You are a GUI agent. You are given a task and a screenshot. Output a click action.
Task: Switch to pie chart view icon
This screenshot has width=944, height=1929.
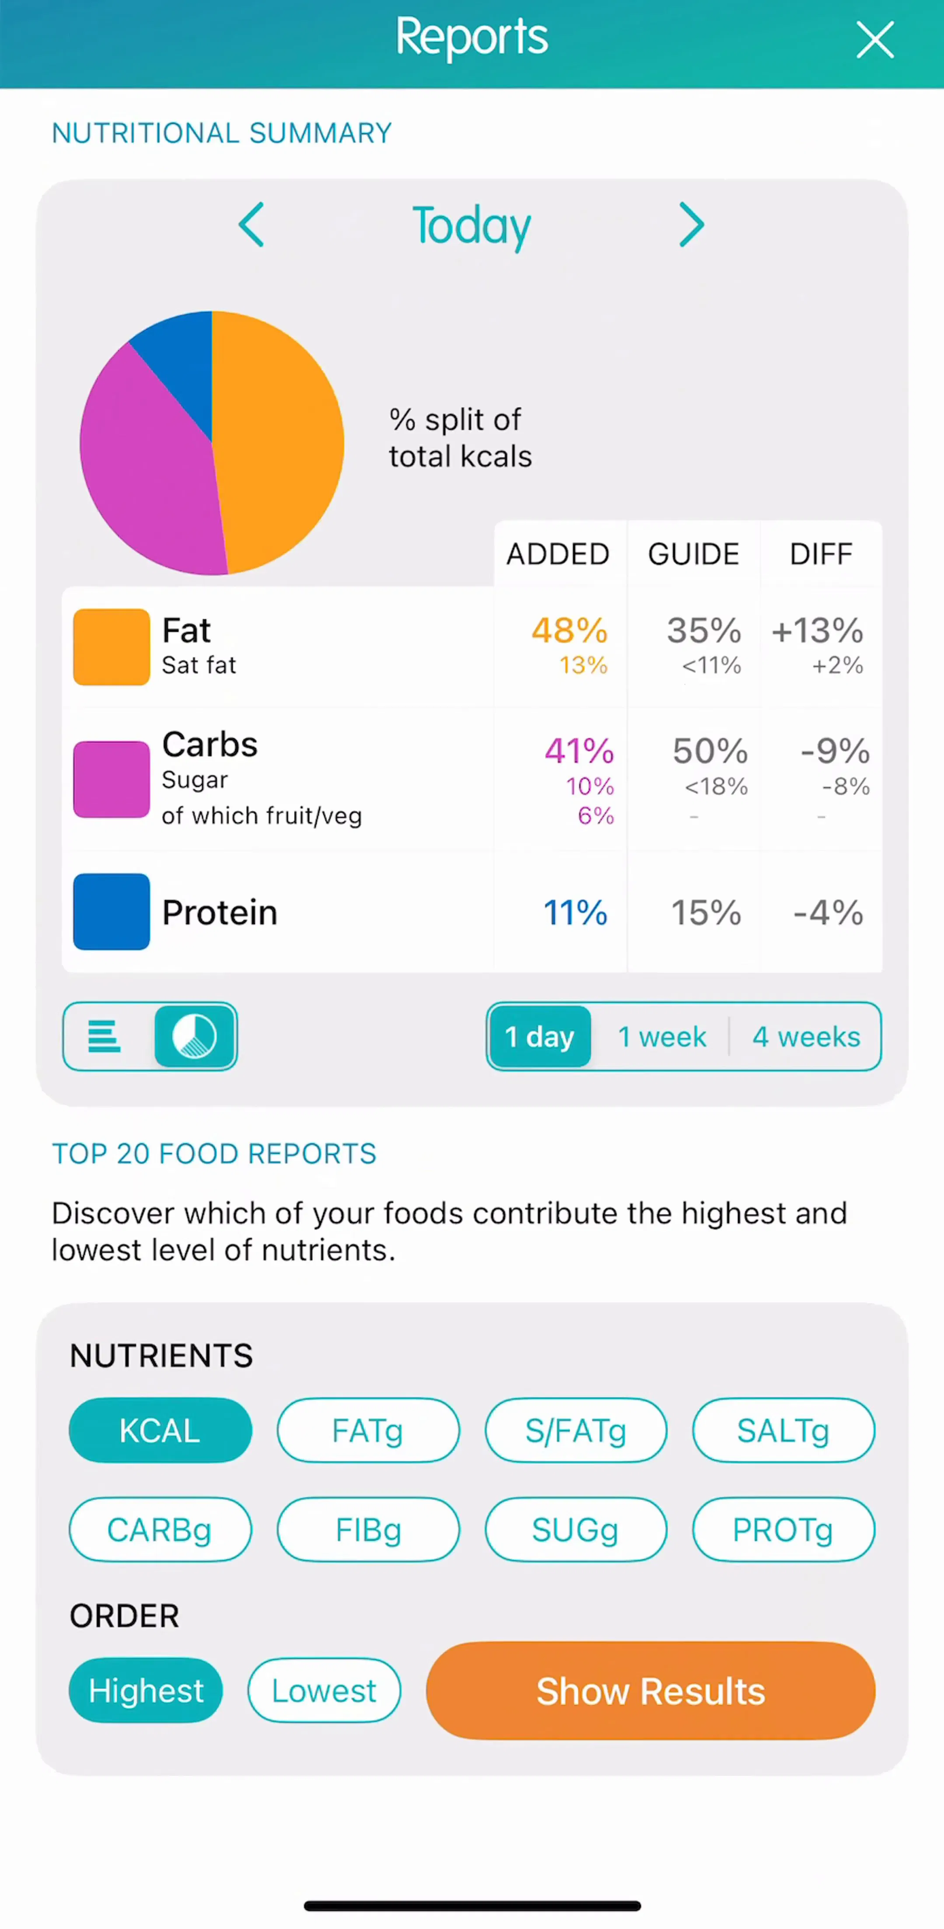click(x=194, y=1036)
